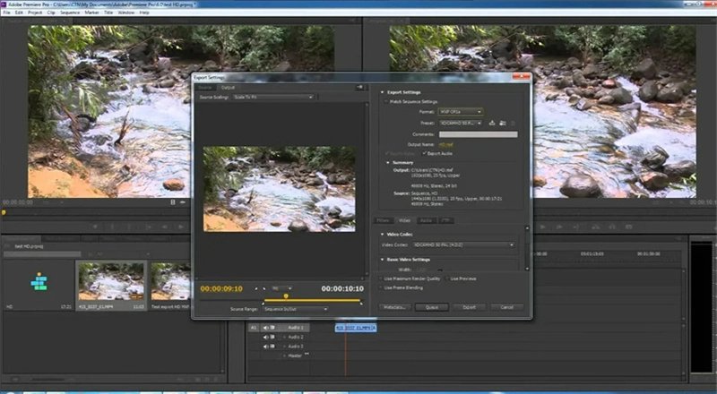
Task: Open the Preset dropdown
Action: tap(461, 123)
